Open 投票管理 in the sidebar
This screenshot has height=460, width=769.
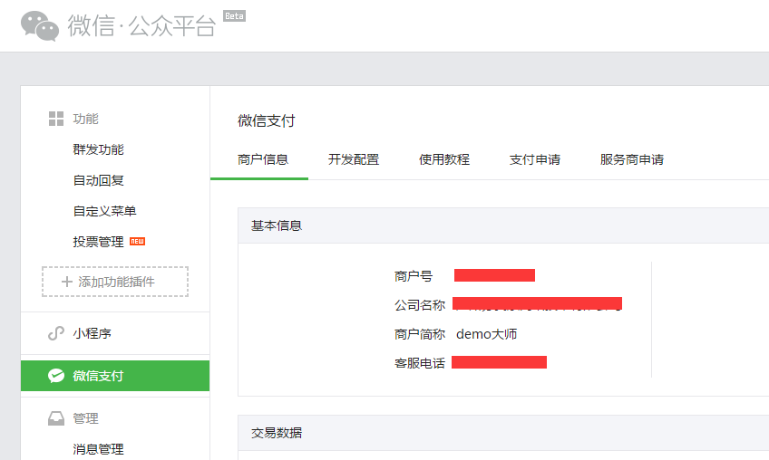click(98, 242)
